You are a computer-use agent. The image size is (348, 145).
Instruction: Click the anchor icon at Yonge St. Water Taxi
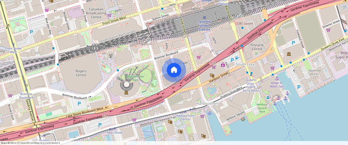coord(277,78)
